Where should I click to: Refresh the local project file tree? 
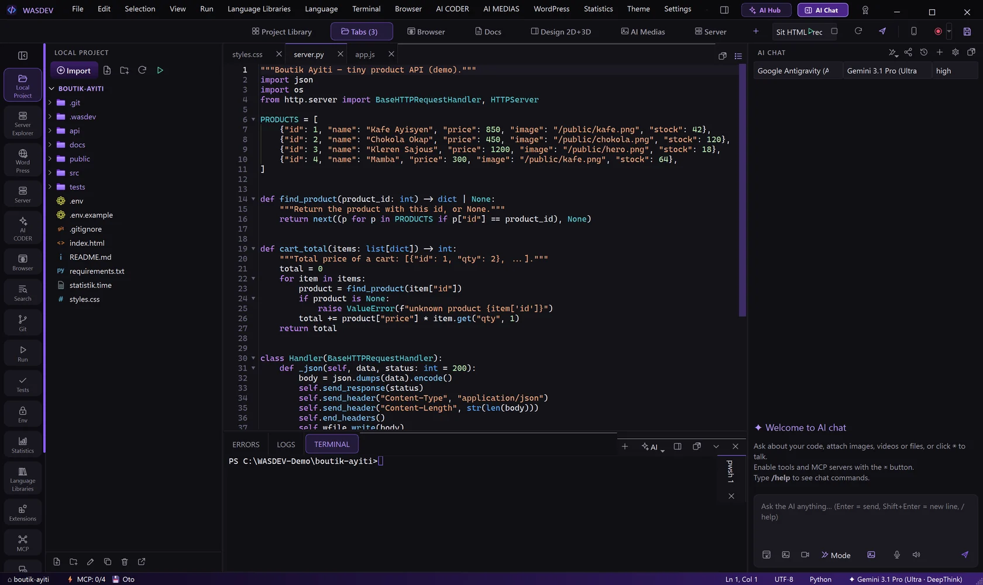tap(142, 70)
